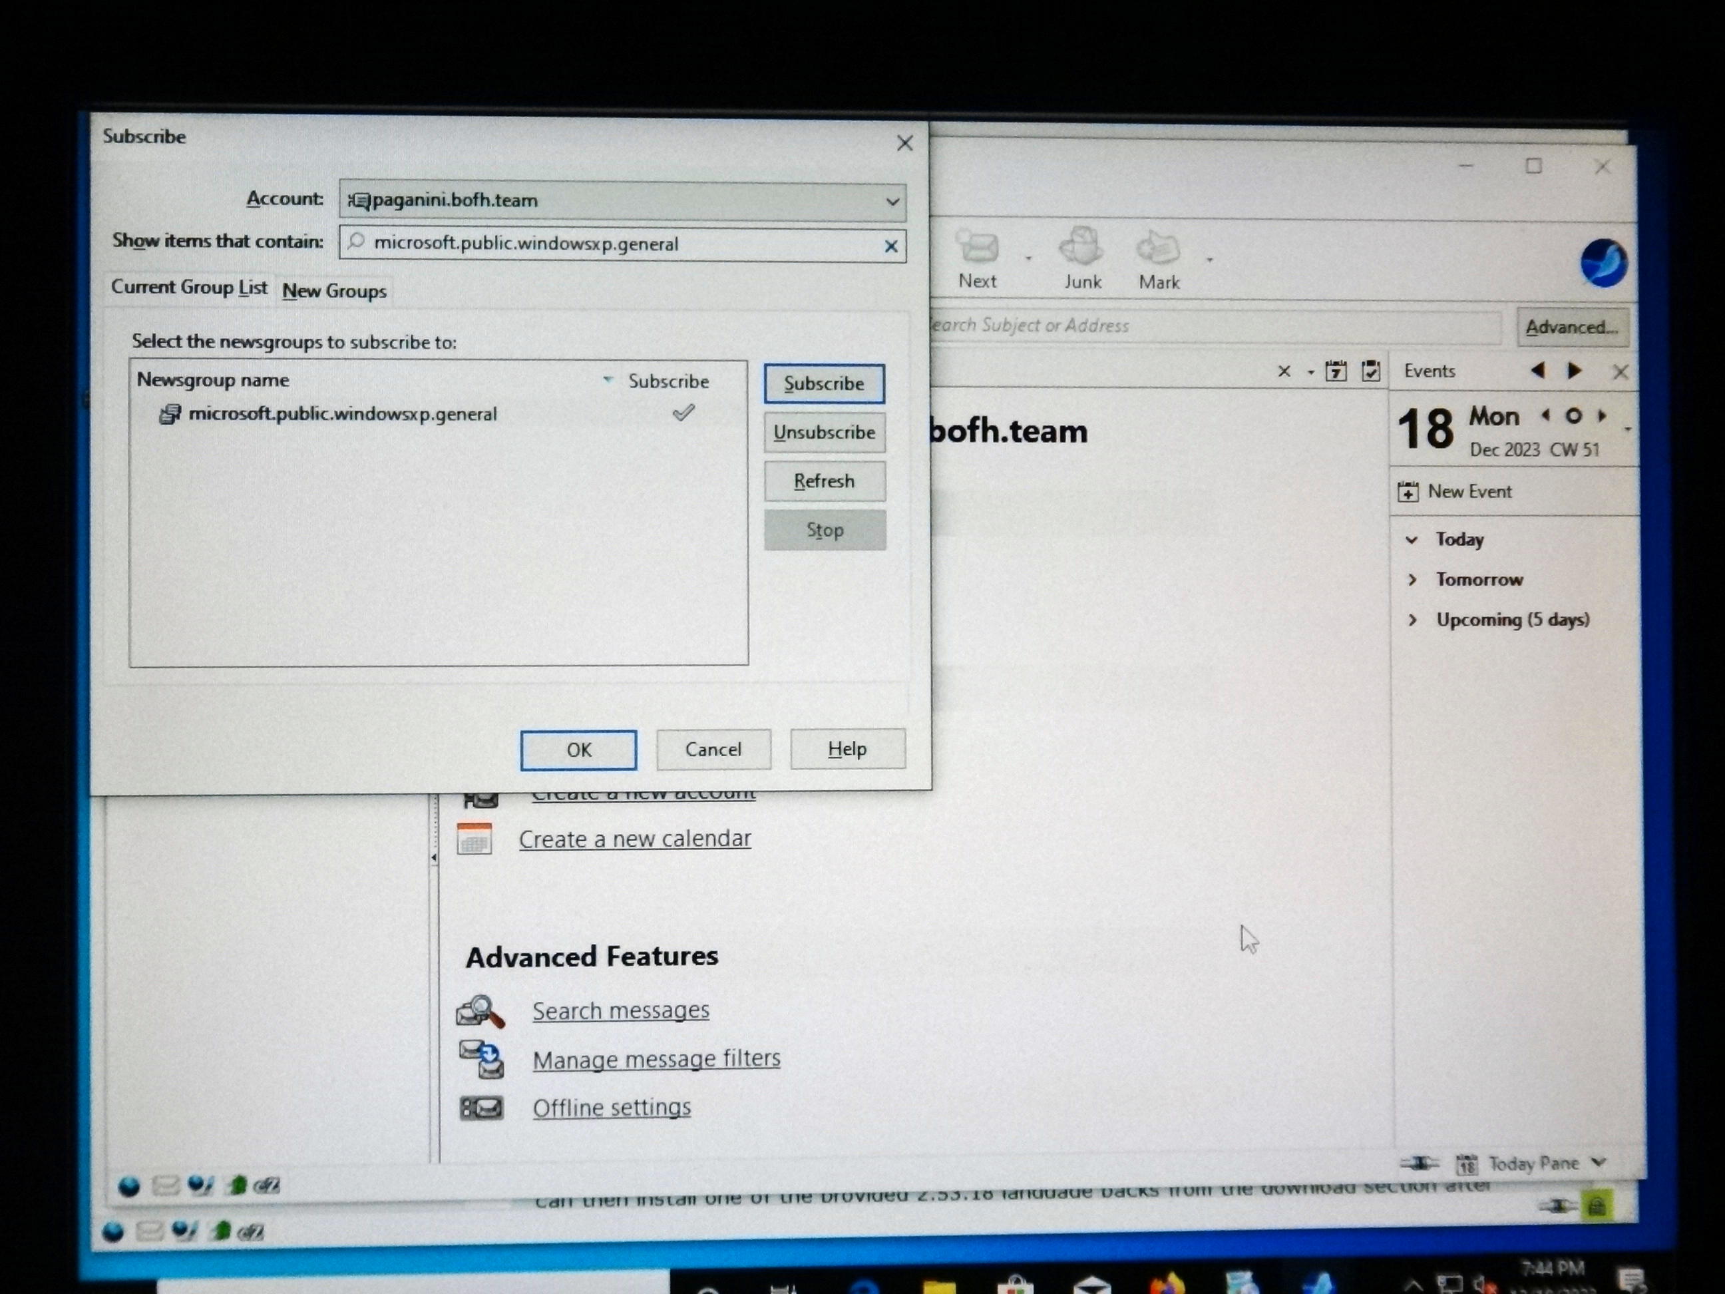Click the Stop button
Viewport: 1725px width, 1294px height.
(825, 531)
